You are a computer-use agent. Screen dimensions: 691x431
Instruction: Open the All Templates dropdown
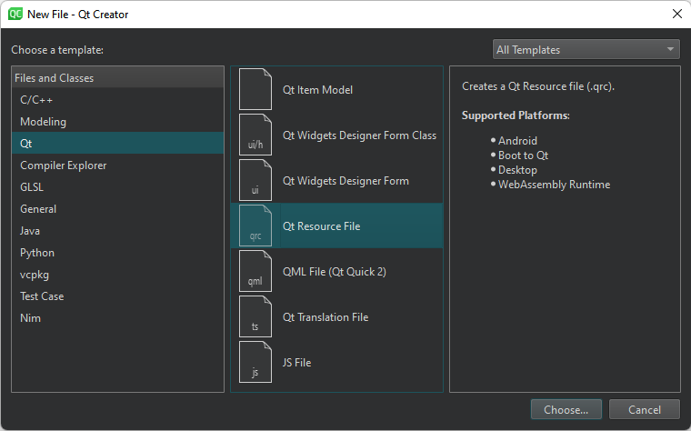pyautogui.click(x=586, y=50)
